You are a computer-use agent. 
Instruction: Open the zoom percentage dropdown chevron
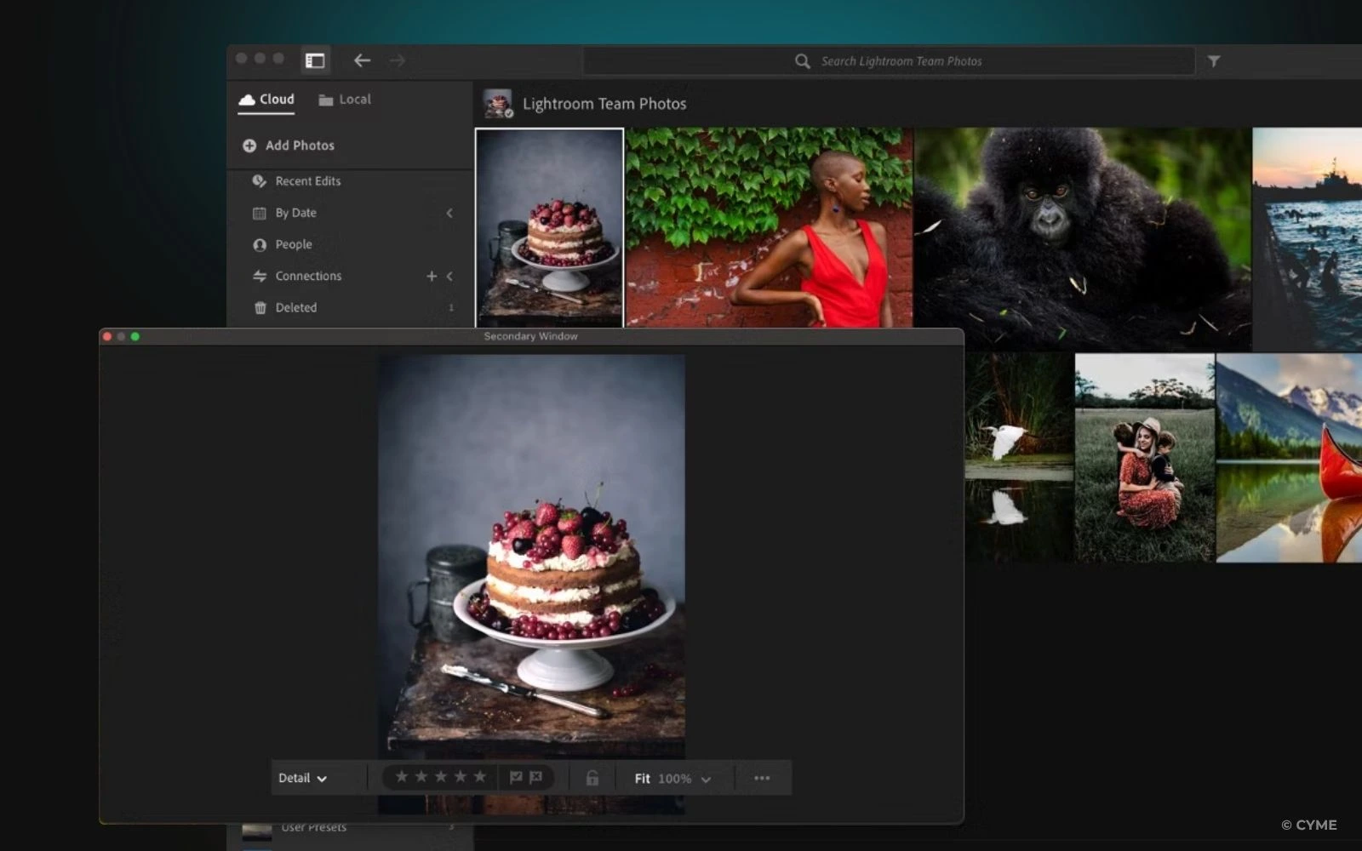[706, 779]
